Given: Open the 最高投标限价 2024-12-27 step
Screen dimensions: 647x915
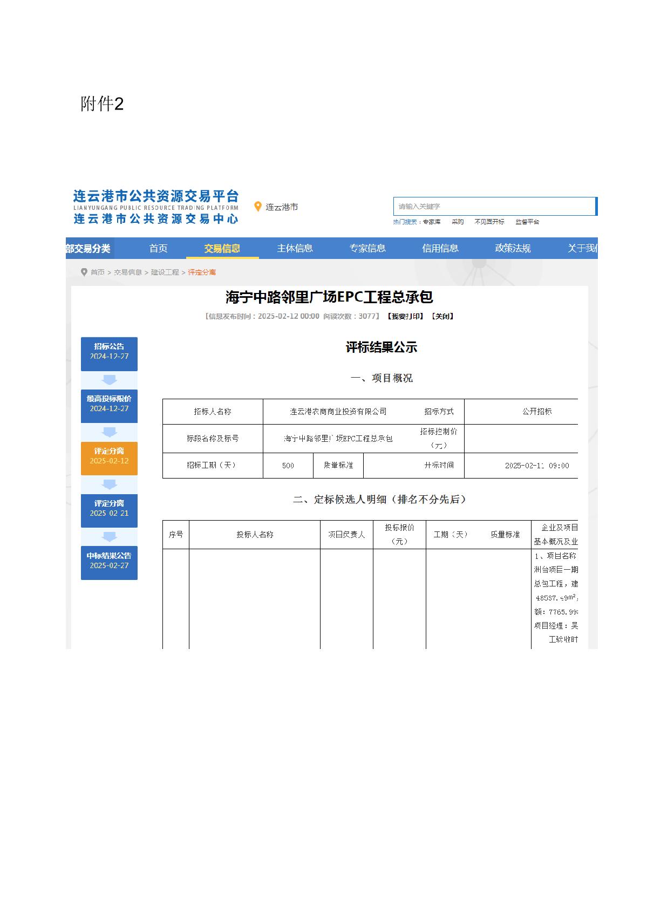Looking at the screenshot, I should tap(109, 406).
